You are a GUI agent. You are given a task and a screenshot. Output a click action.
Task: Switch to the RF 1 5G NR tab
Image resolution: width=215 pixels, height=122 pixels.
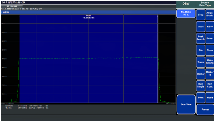(x=12, y=6)
